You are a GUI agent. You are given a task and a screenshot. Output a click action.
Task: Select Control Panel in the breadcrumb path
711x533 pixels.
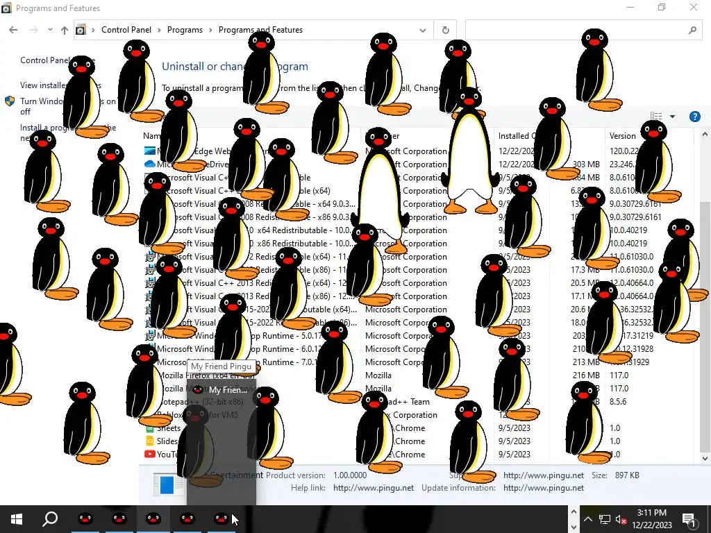click(126, 30)
